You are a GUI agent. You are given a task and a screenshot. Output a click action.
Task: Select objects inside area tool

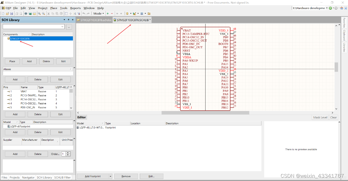tap(66, 13)
